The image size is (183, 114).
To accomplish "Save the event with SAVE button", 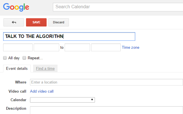I will (36, 22).
